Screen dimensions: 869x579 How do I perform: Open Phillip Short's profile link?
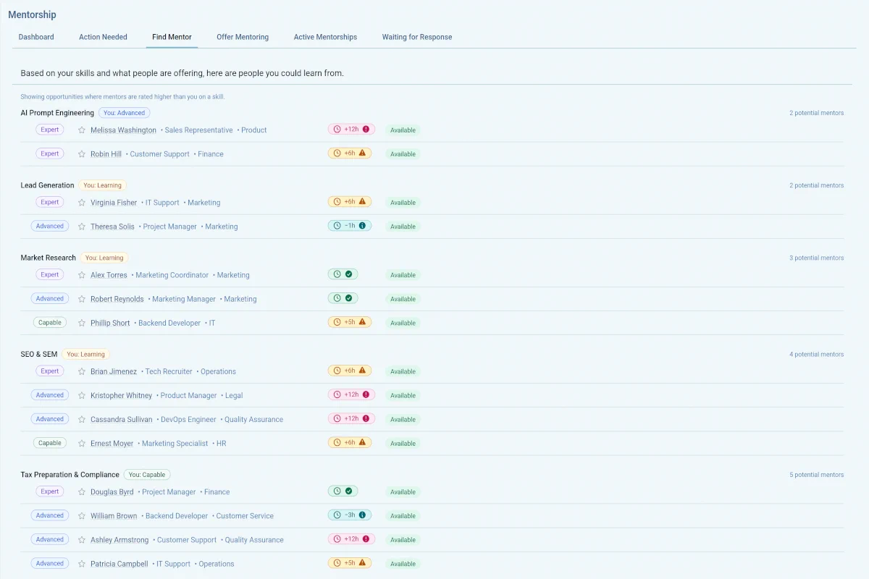click(110, 323)
